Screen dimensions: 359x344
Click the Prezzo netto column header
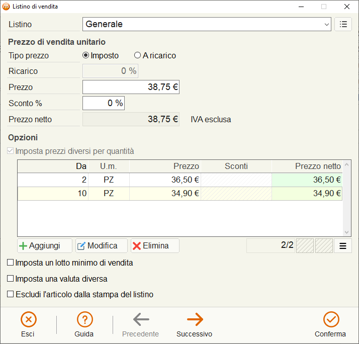pos(307,166)
